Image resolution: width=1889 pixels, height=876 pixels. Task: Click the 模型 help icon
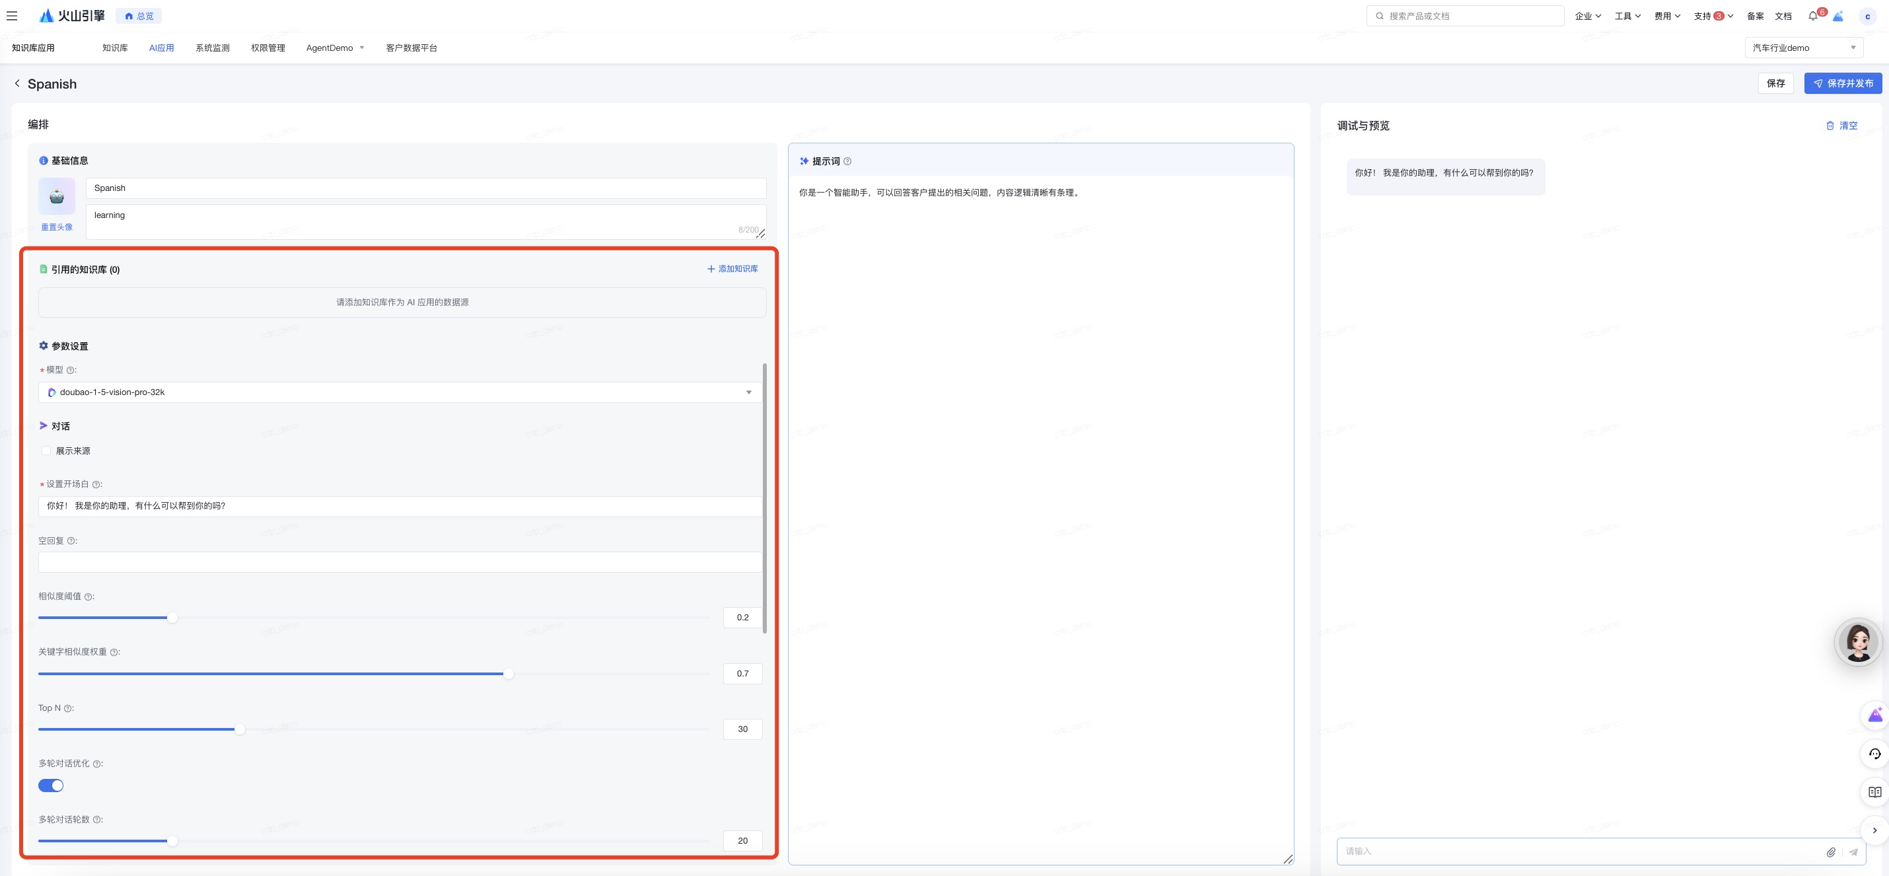pyautogui.click(x=71, y=371)
